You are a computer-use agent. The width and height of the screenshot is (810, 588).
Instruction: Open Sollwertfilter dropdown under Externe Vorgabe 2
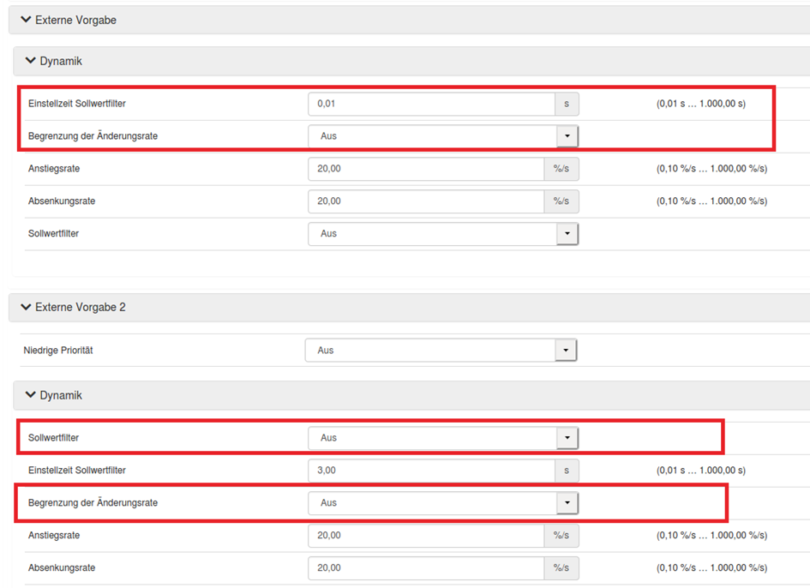click(443, 438)
